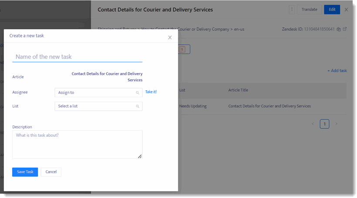
Task: Click the + Add task link
Action: (x=337, y=71)
